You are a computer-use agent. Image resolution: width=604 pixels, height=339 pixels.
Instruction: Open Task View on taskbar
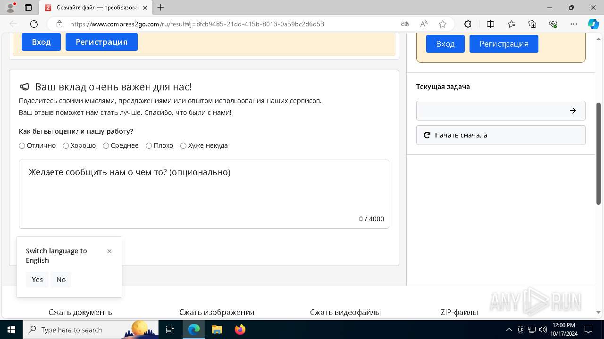[170, 330]
